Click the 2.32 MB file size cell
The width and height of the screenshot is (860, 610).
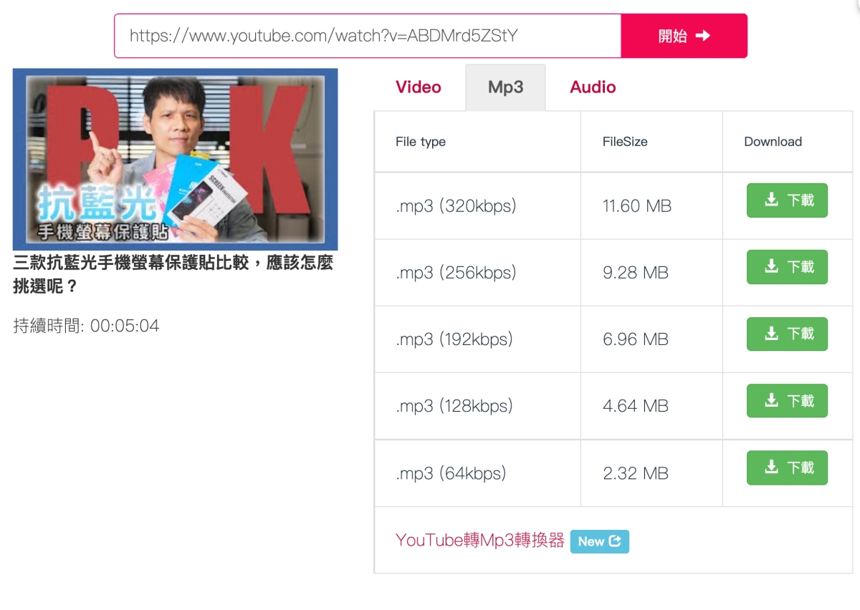(x=636, y=473)
